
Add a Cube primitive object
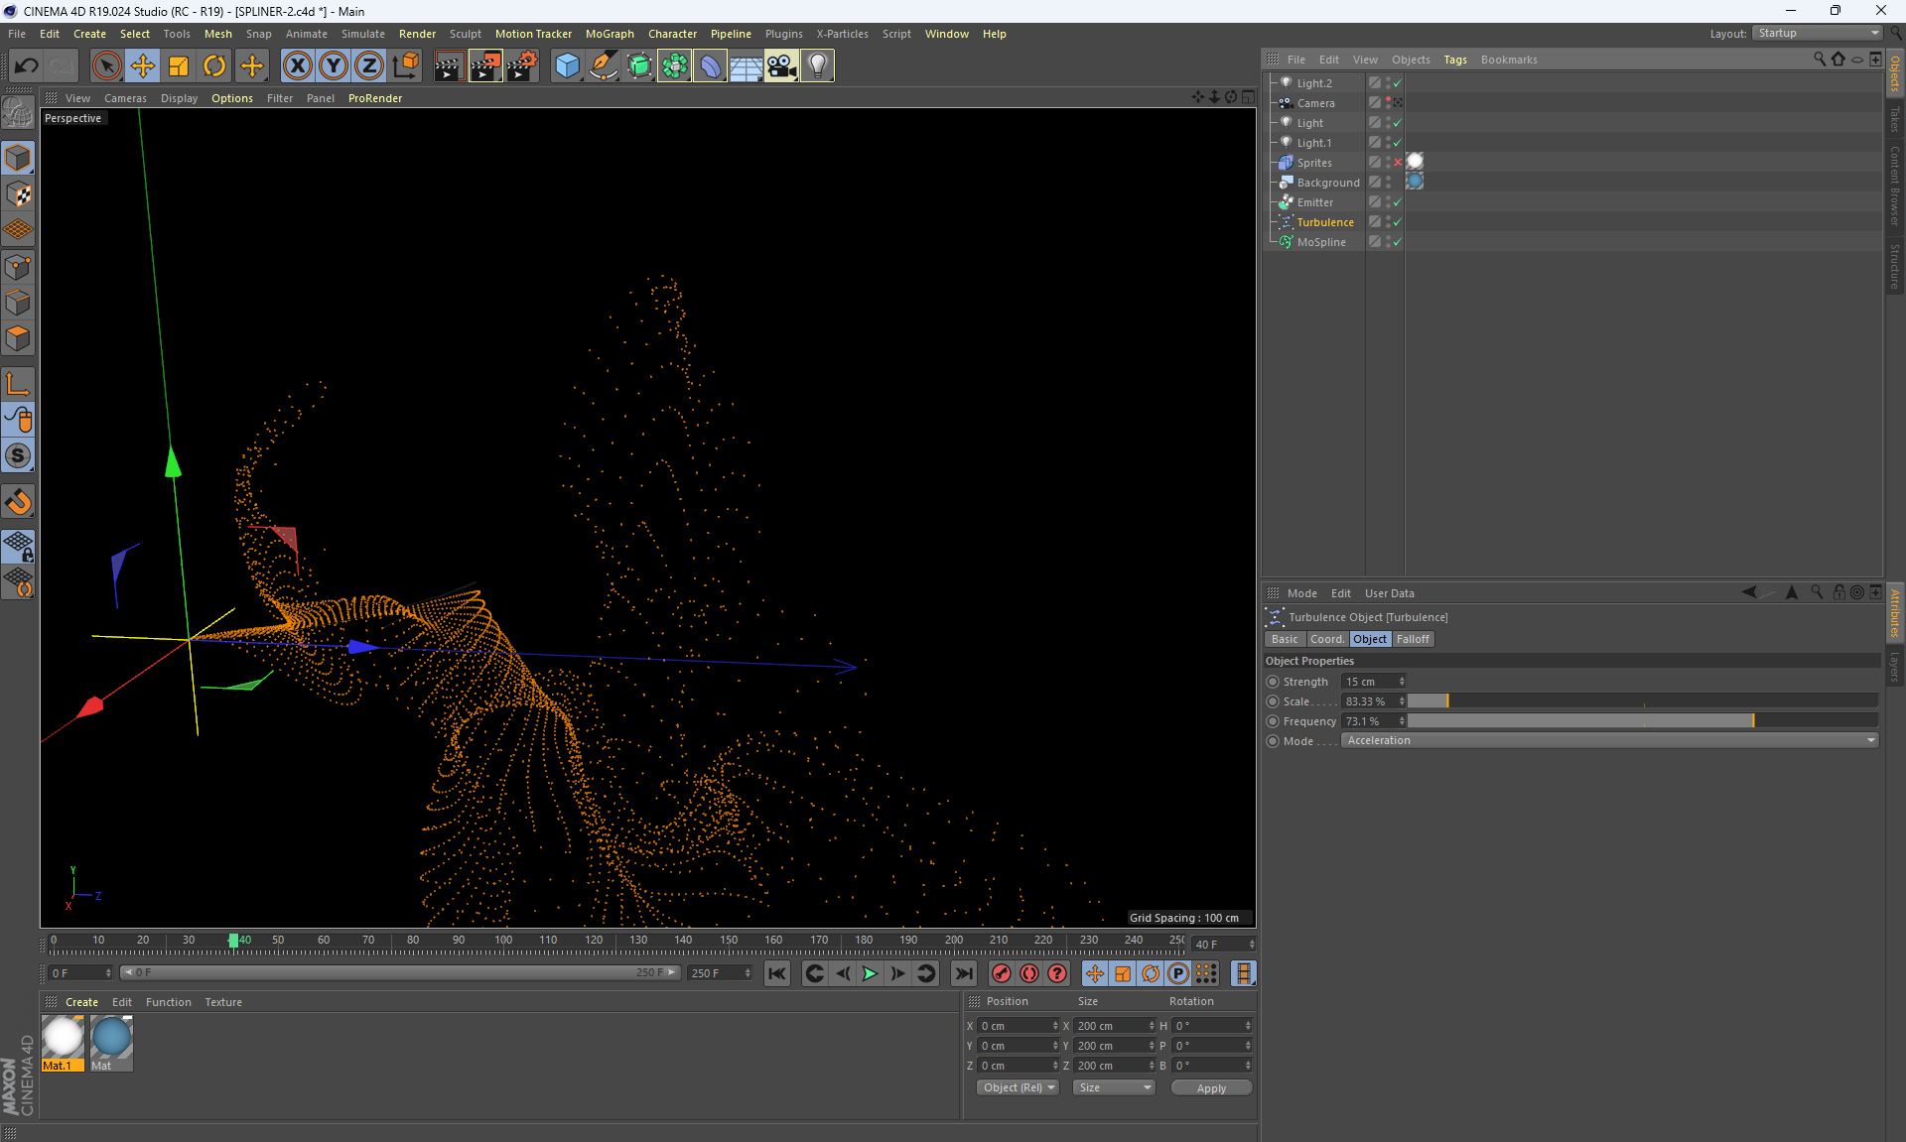(567, 66)
